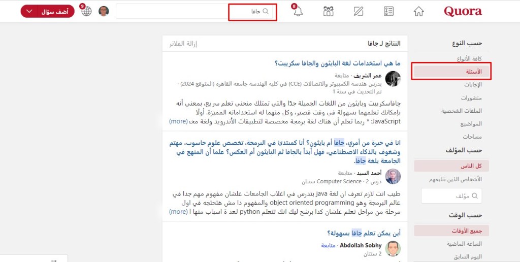Select the مساحات type filter
Viewport: 520px width, 262px height.
pos(472,137)
